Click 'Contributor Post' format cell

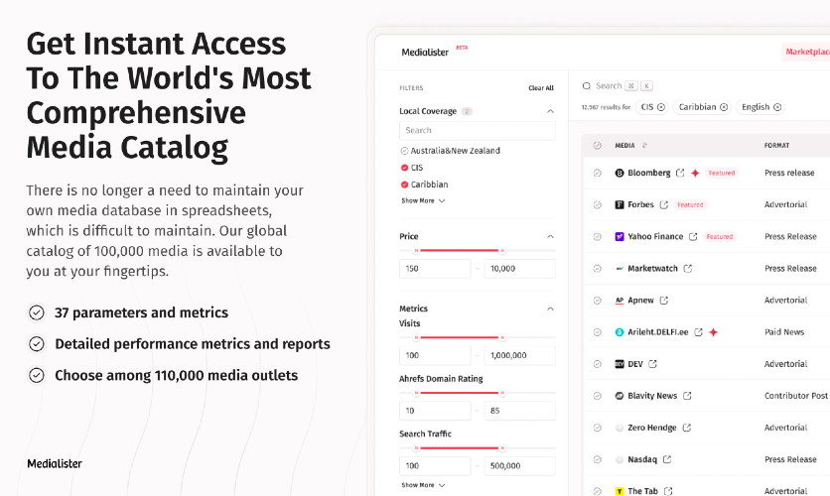click(x=796, y=396)
